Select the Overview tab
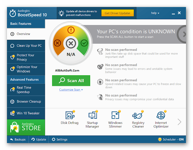The height and width of the screenshot is (150, 193). coord(26,34)
